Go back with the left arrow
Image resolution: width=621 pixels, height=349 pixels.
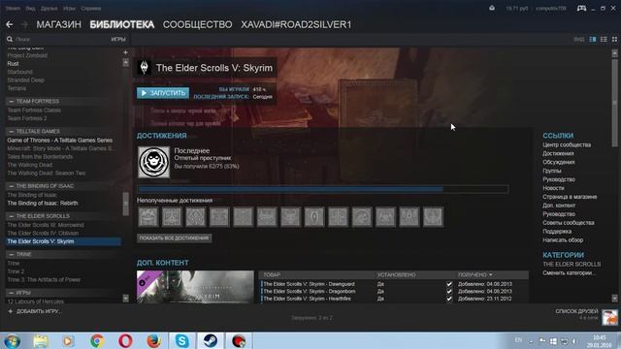coord(10,24)
